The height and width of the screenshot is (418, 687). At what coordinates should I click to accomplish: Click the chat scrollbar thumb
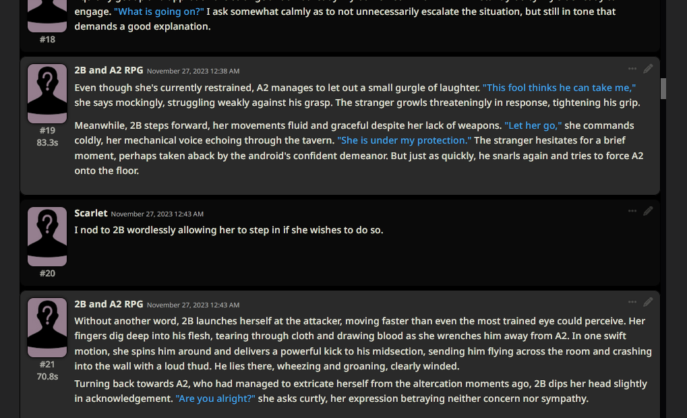point(663,88)
